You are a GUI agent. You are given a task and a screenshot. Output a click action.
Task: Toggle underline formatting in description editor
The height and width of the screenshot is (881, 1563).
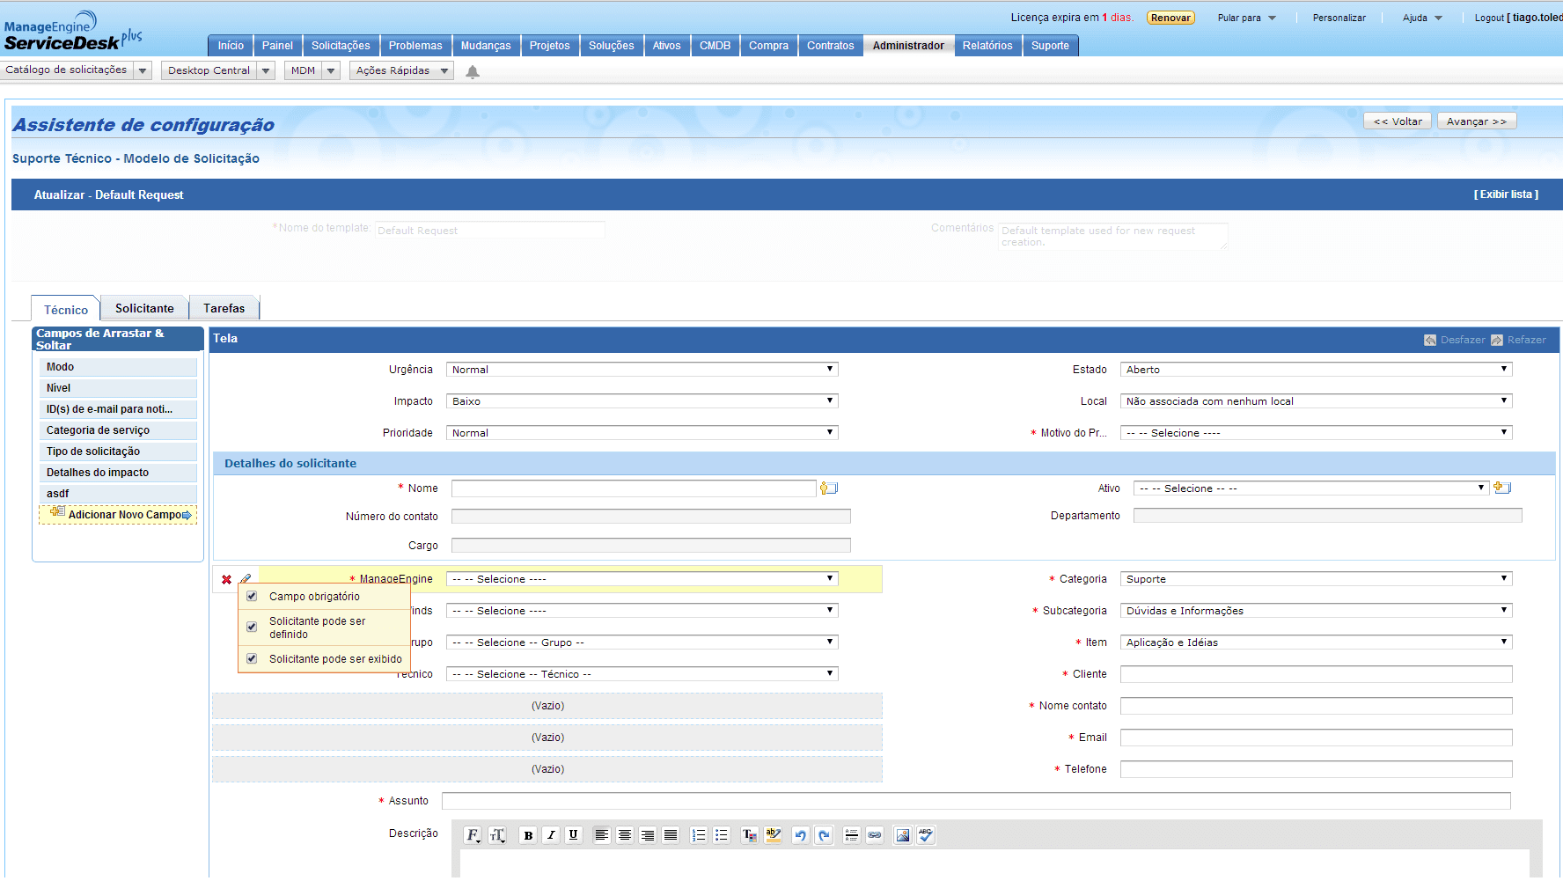(x=574, y=835)
